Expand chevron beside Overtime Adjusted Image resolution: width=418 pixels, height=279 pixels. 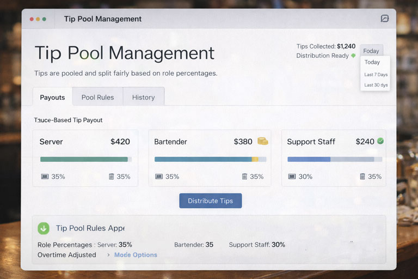(x=108, y=255)
